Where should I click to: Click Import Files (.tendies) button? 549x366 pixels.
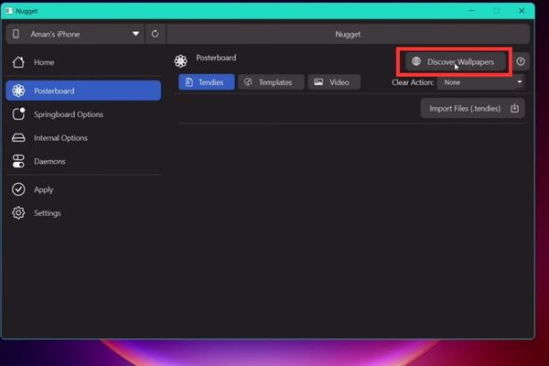coord(472,109)
